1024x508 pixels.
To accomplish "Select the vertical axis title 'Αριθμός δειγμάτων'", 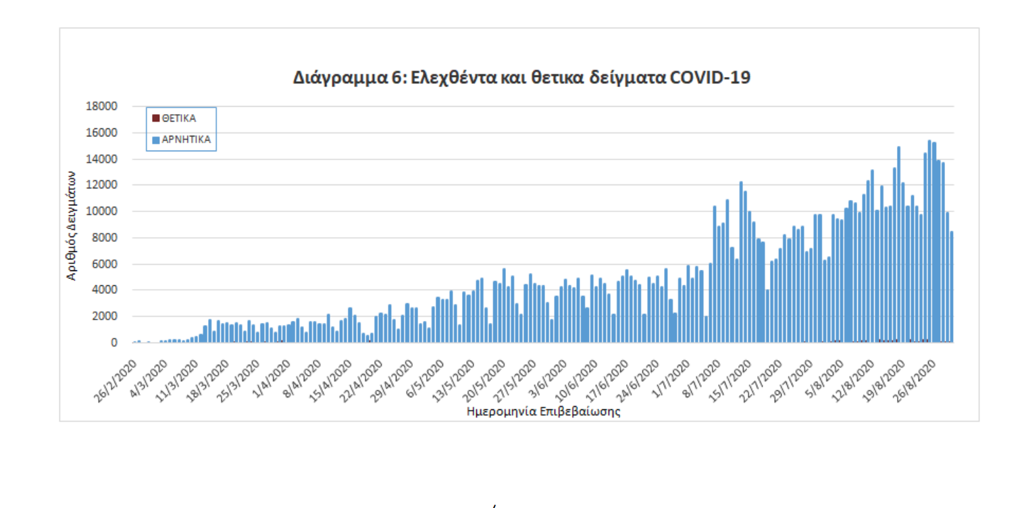I will pyautogui.click(x=70, y=225).
